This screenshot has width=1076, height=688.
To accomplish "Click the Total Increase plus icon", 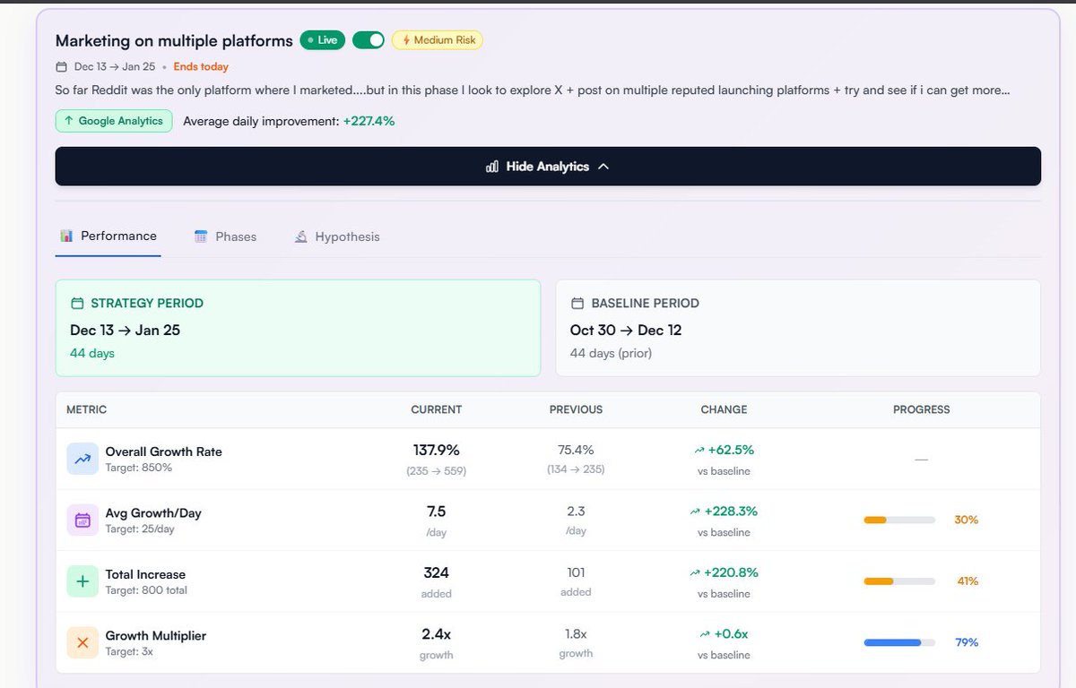I will [x=82, y=581].
